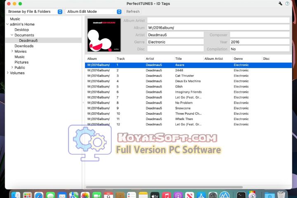
Task: Open App Store from the dock
Action: tap(201, 195)
